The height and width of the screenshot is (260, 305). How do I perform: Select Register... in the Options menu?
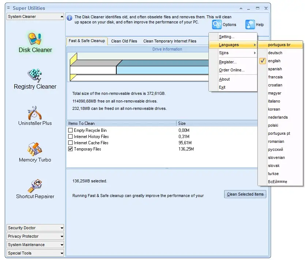point(233,62)
